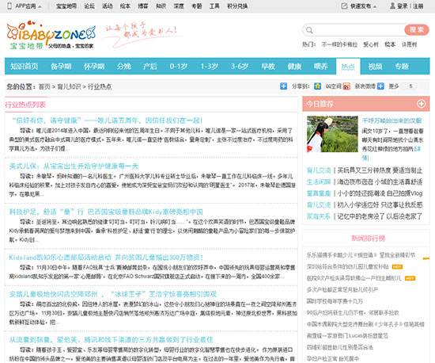Open ranking item about 少年孔子 舞台剧
Screen dimensions: 435x363
pyautogui.click(x=365, y=324)
